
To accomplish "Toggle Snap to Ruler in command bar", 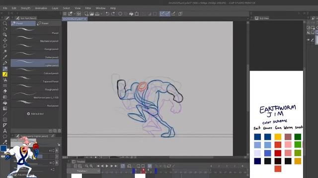I will click(x=162, y=14).
